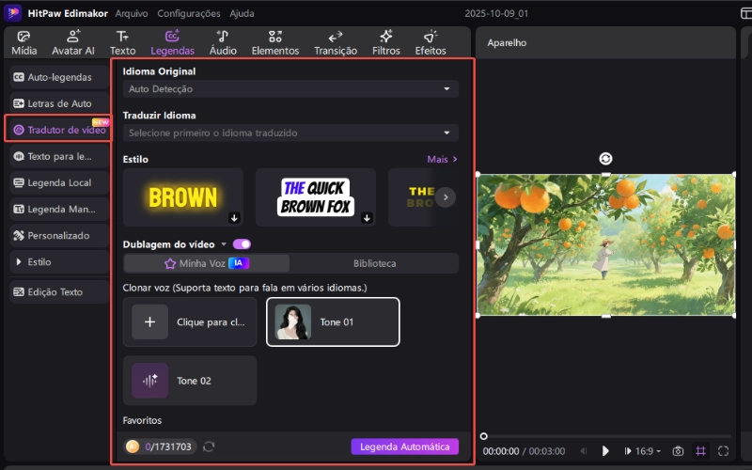Click the Mais styles link
752x470 pixels.
pyautogui.click(x=442, y=160)
